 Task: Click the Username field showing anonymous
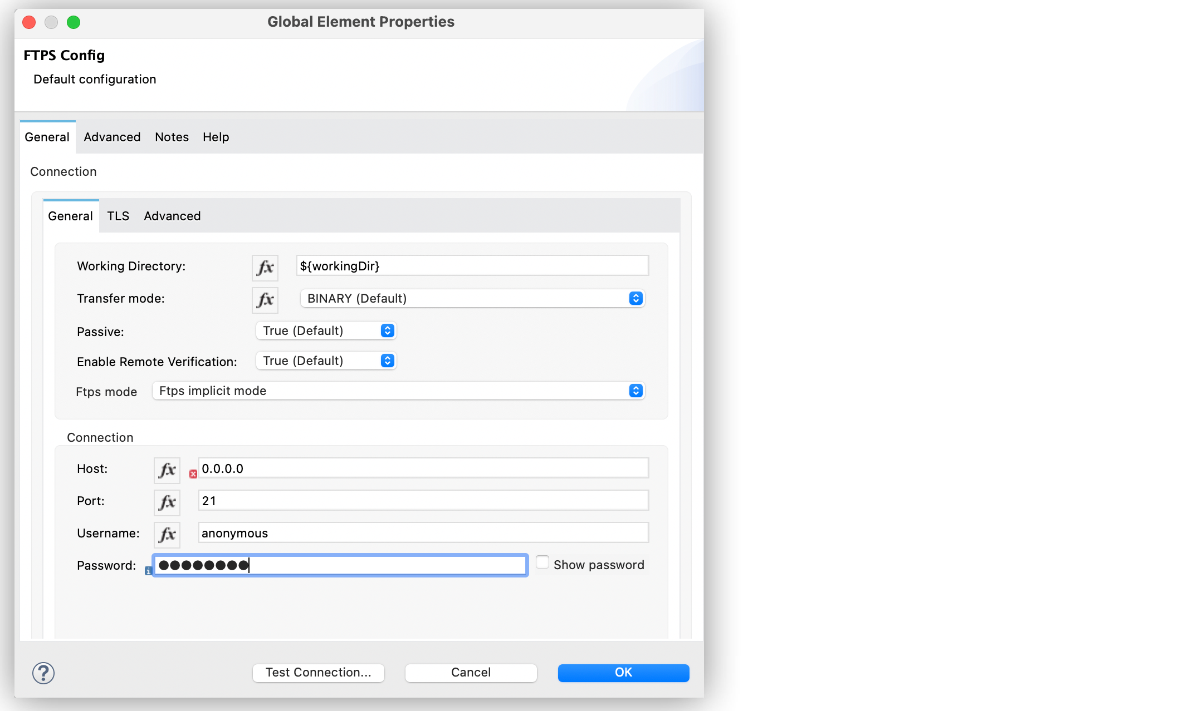tap(424, 533)
